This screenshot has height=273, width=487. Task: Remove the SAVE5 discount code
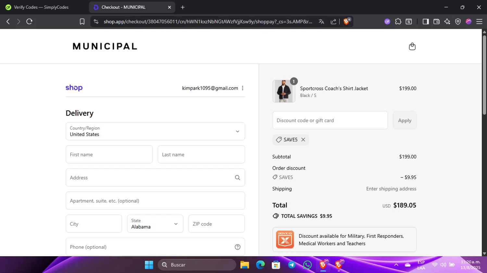pyautogui.click(x=303, y=140)
